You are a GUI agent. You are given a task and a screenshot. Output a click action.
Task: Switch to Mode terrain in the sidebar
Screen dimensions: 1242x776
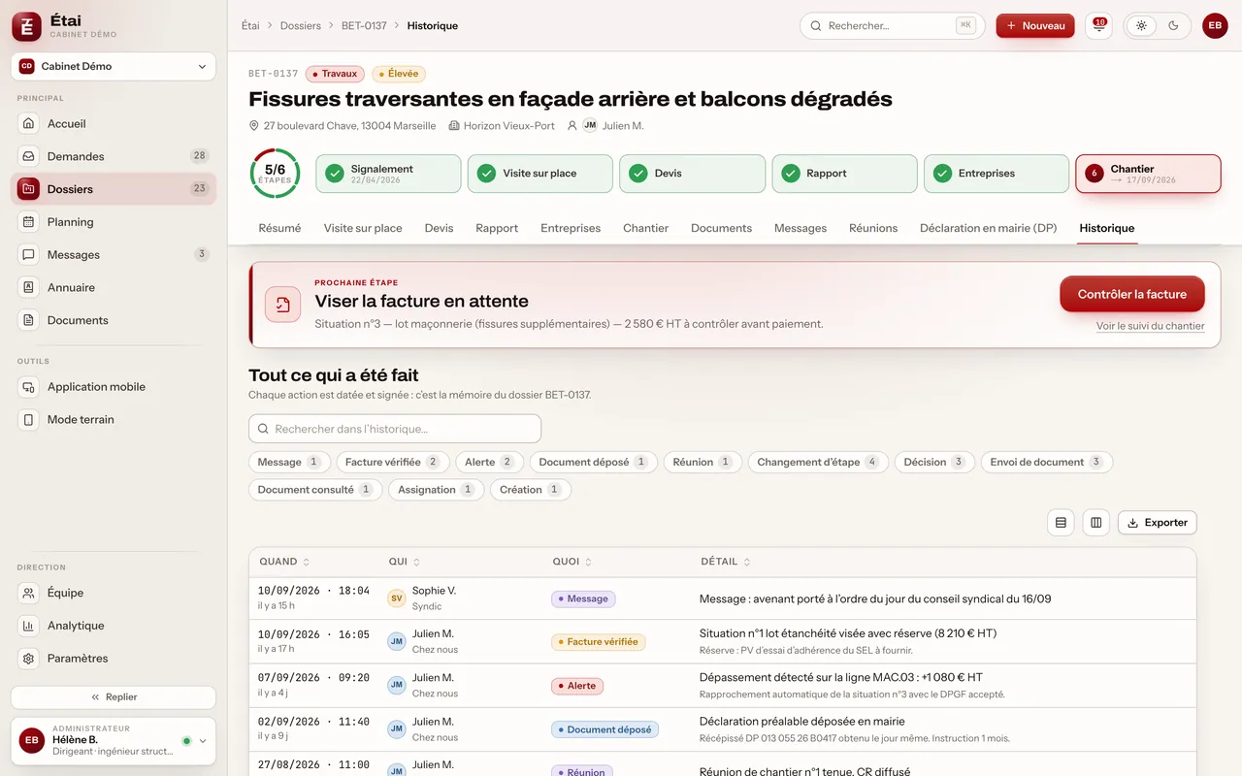click(114, 420)
